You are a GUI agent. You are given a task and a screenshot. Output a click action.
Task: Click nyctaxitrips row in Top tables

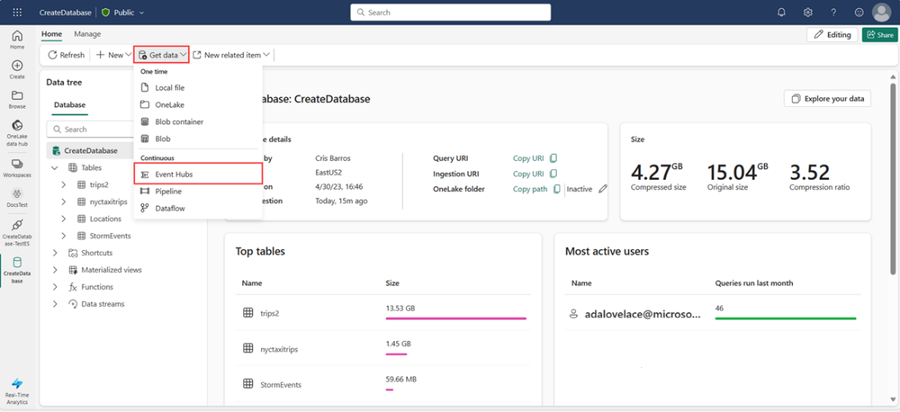pos(383,347)
